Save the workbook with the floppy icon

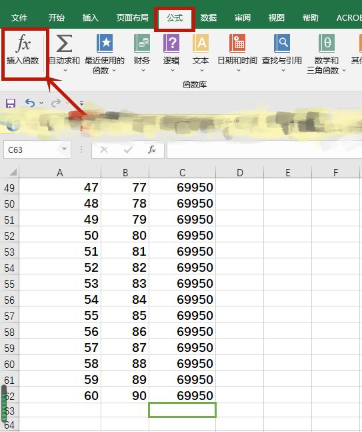click(11, 103)
